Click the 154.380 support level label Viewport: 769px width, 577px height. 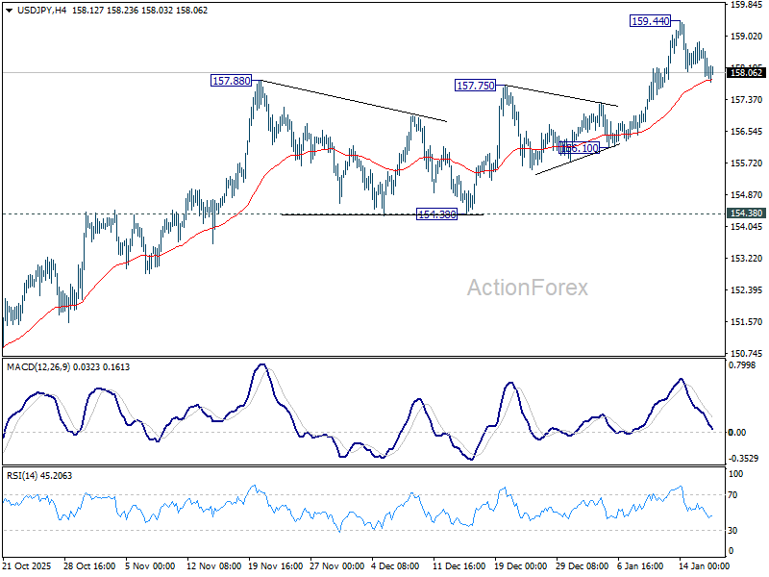tap(438, 213)
